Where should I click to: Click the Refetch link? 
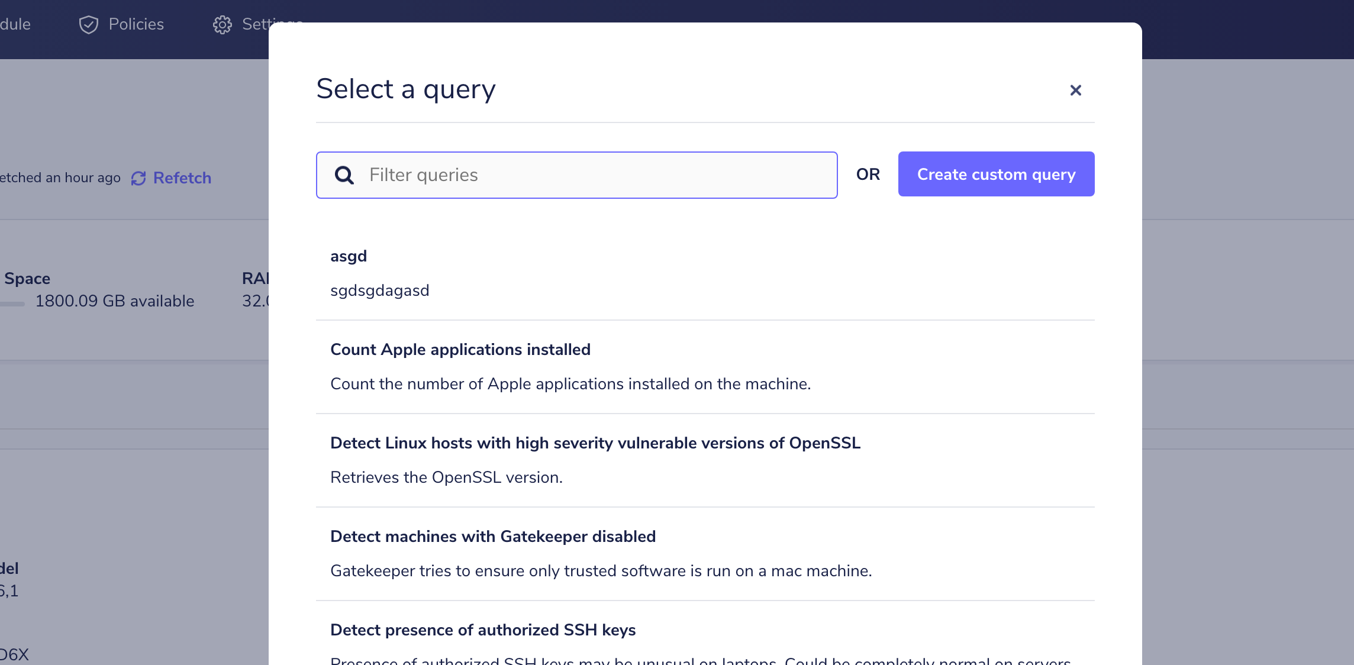[x=182, y=178]
